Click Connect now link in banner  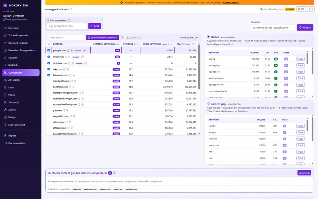(x=231, y=2)
